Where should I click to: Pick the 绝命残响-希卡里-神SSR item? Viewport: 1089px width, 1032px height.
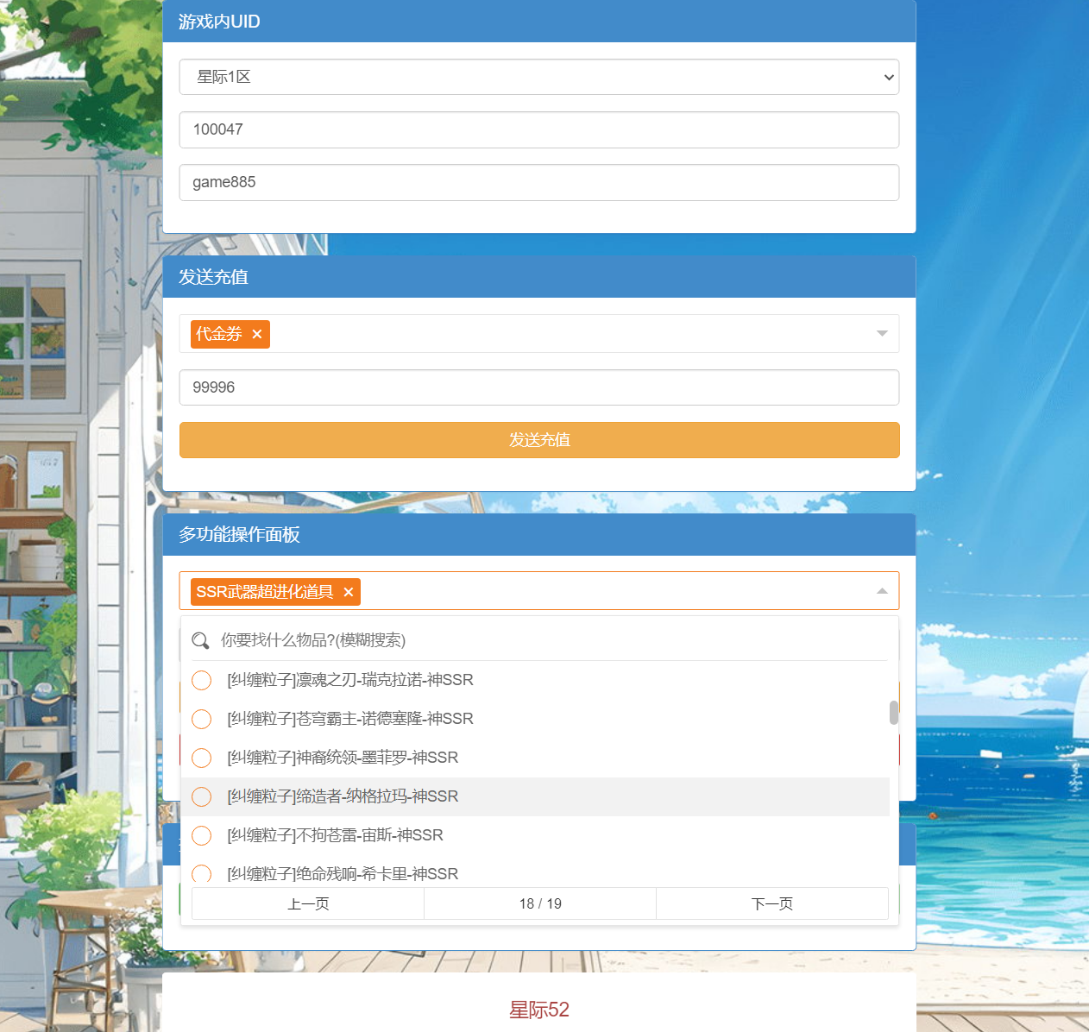pos(343,873)
